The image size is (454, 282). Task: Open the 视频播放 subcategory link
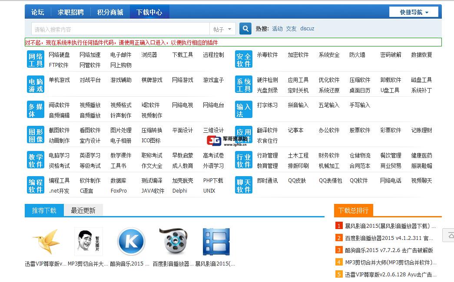point(90,105)
